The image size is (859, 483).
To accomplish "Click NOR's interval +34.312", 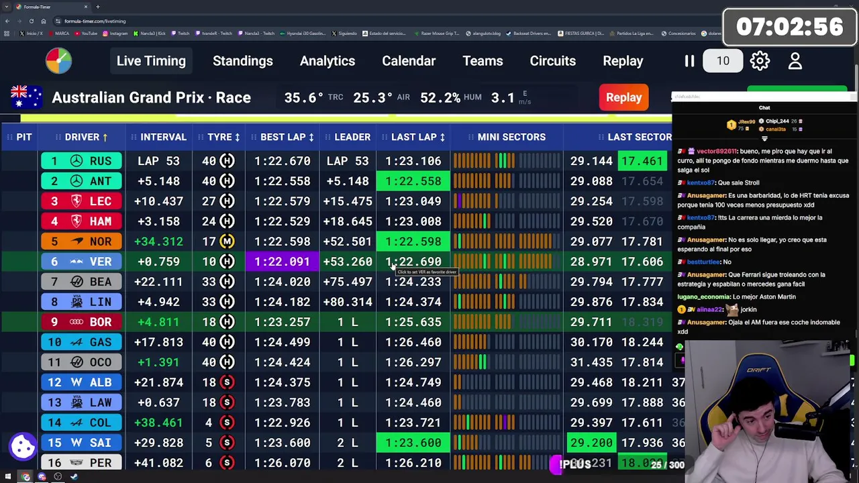I will click(158, 241).
